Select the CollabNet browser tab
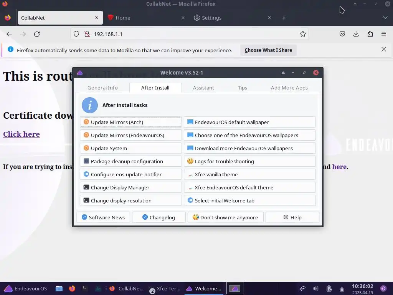Image resolution: width=393 pixels, height=295 pixels. 60,18
